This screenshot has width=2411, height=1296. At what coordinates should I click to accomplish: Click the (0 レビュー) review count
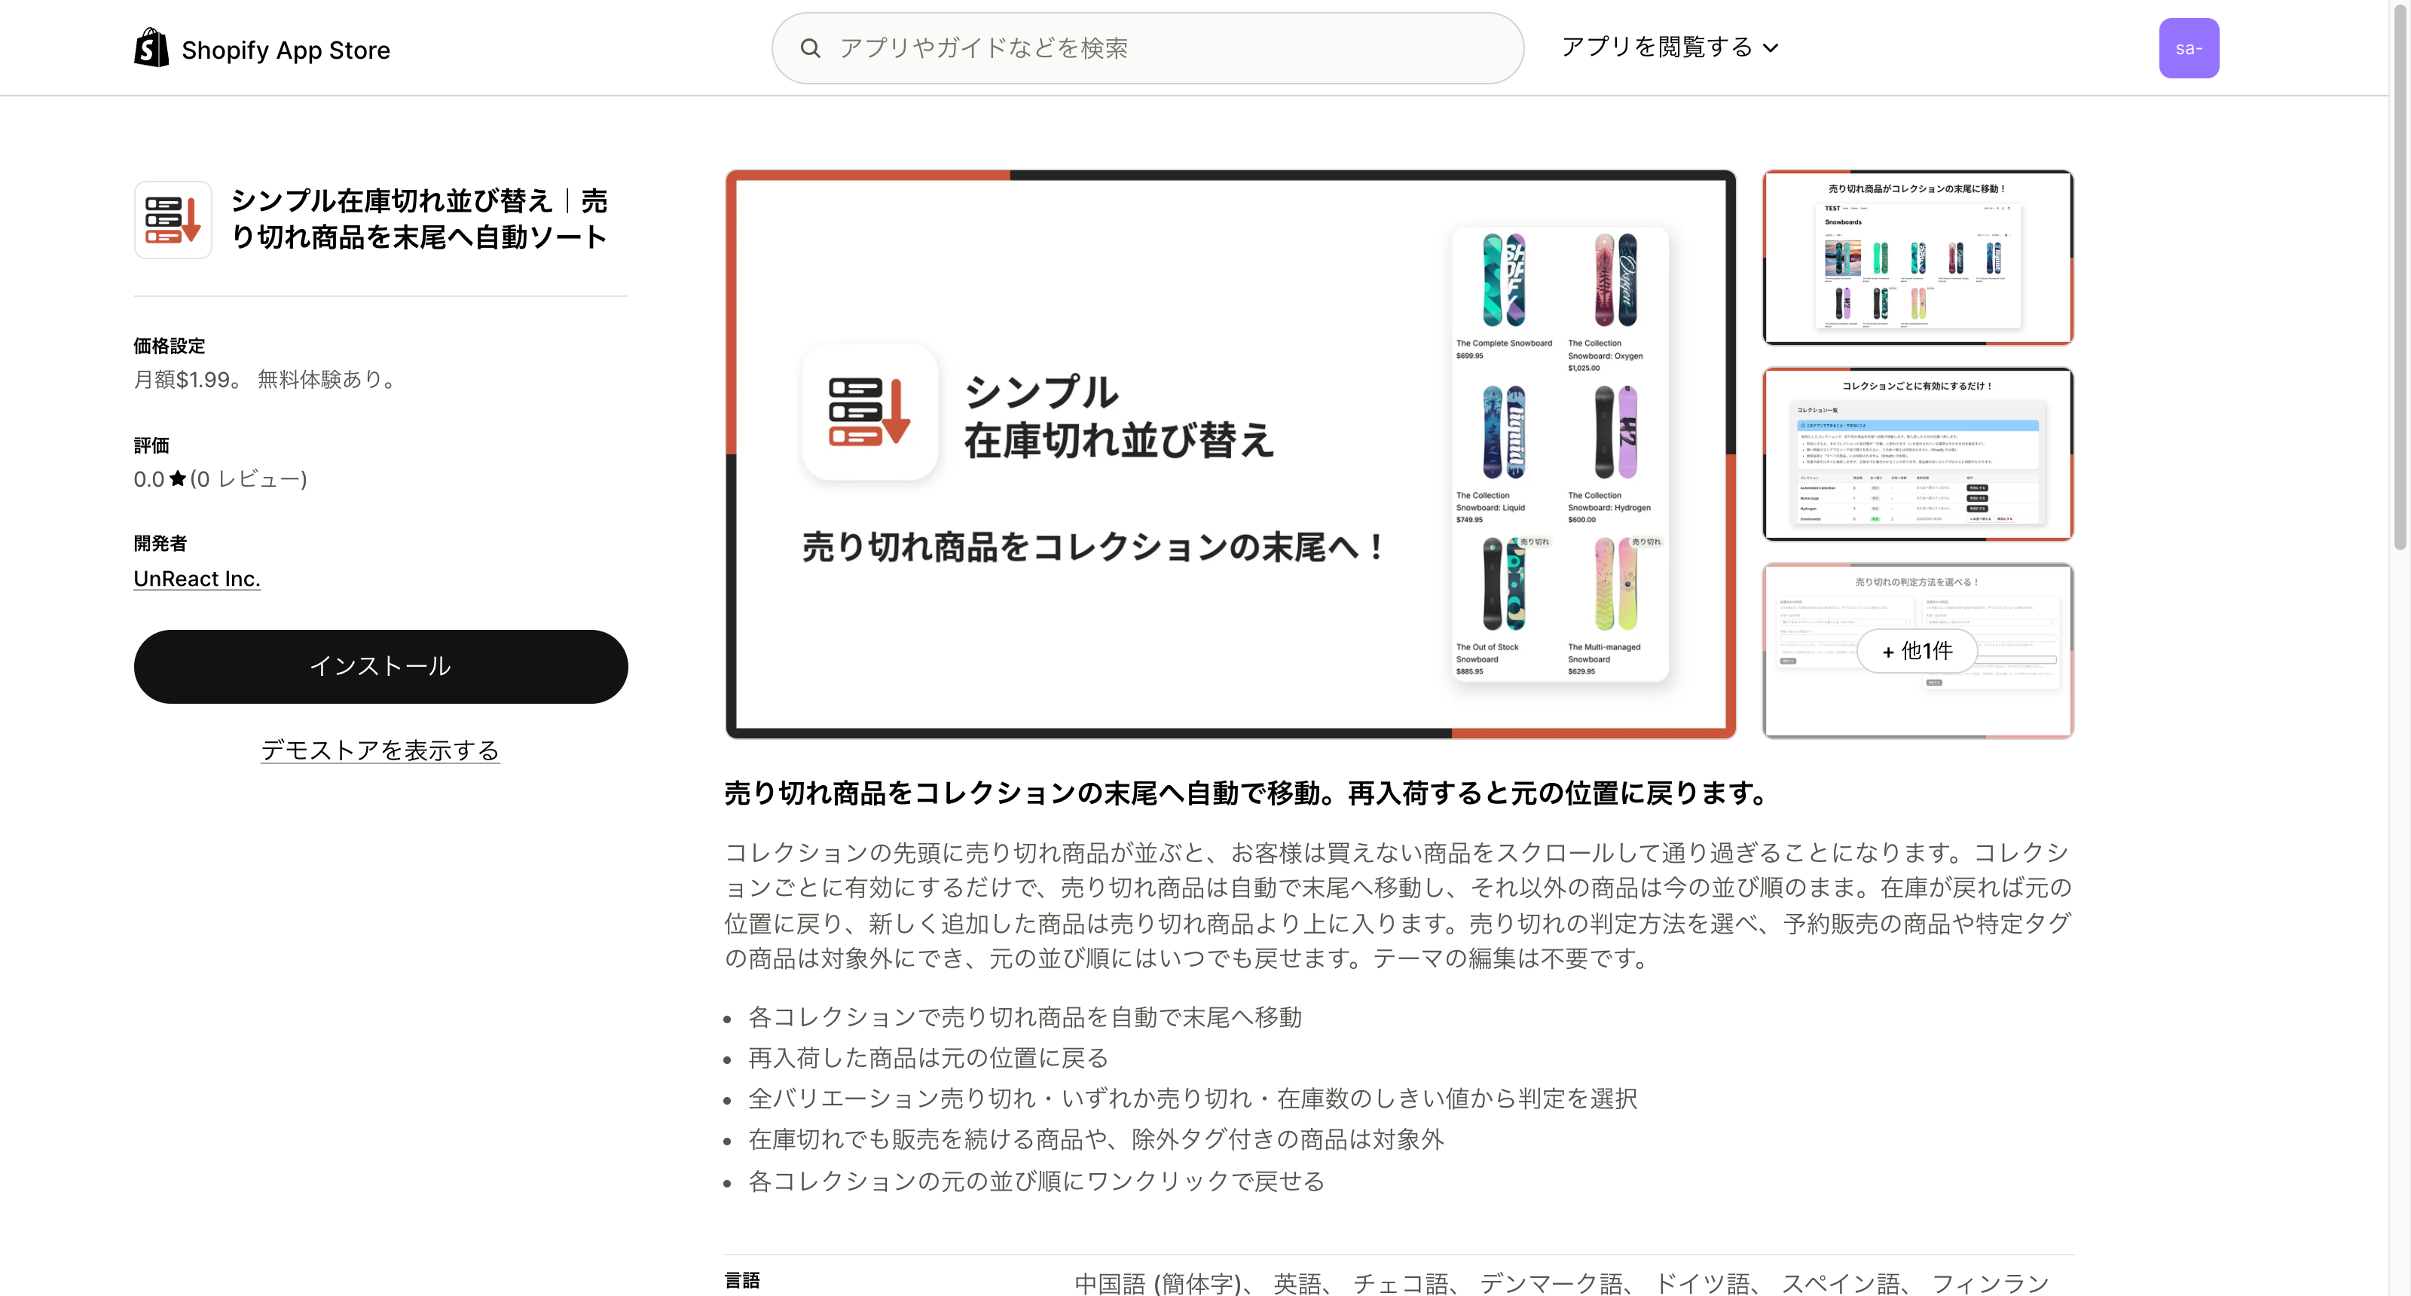[x=248, y=479]
